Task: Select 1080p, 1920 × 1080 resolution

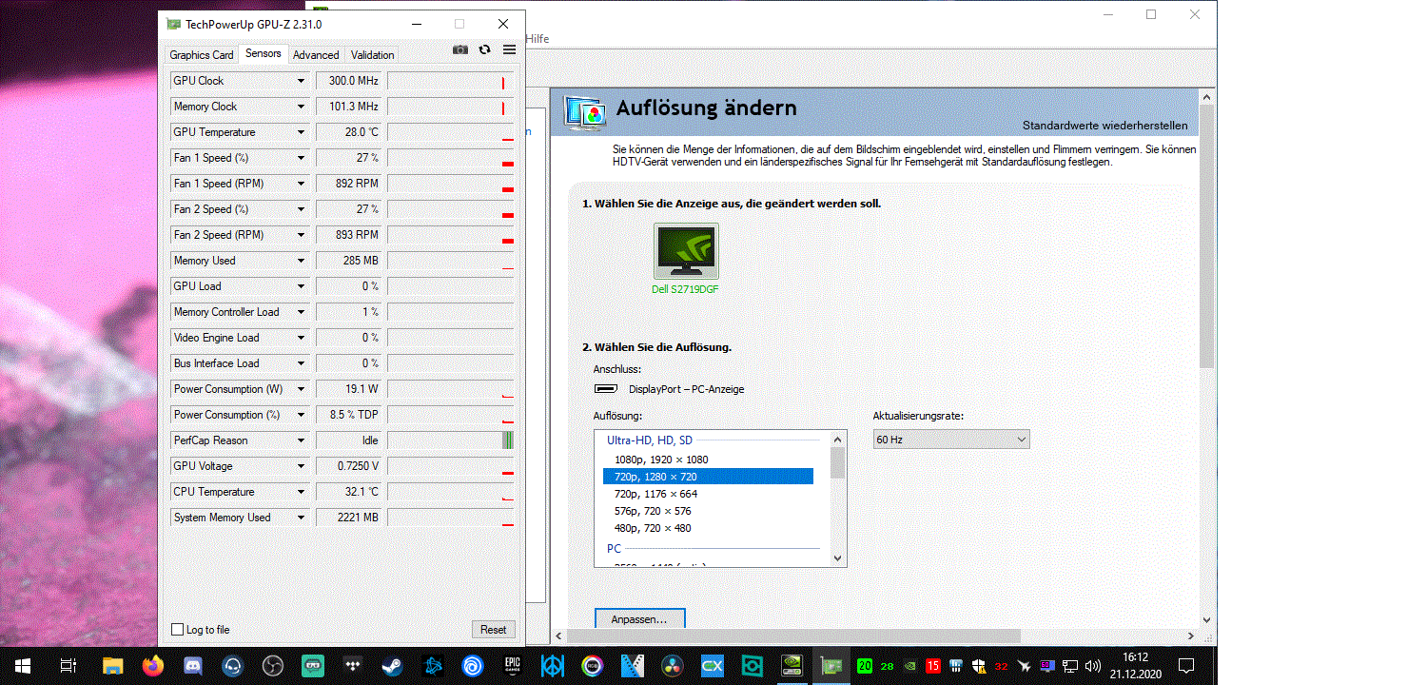Action: [x=708, y=460]
